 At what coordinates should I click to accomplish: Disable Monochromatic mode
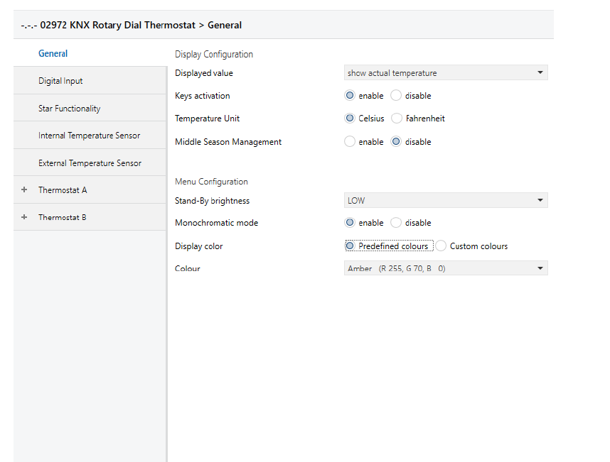(x=395, y=222)
